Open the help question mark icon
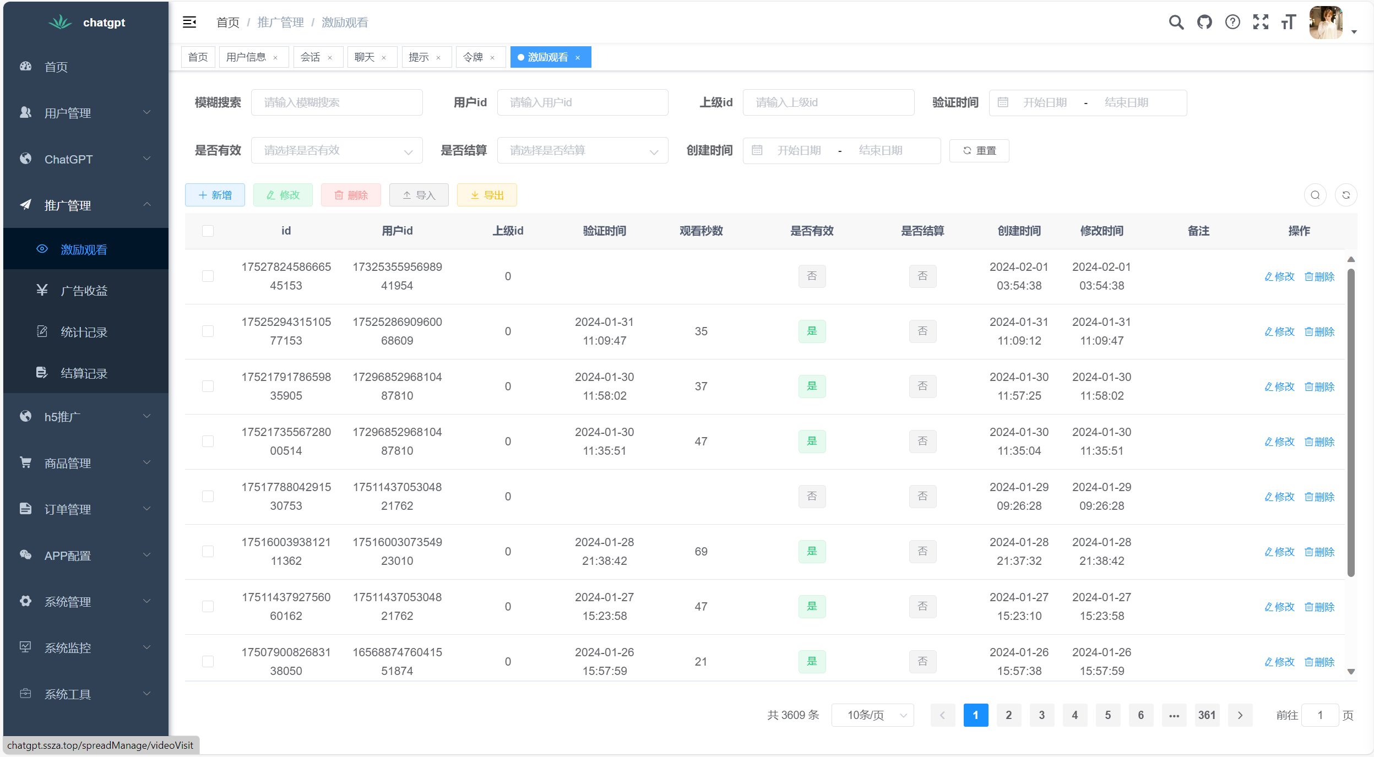This screenshot has height=757, width=1374. (1232, 22)
